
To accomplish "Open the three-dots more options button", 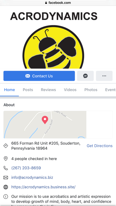I will coord(104,76).
